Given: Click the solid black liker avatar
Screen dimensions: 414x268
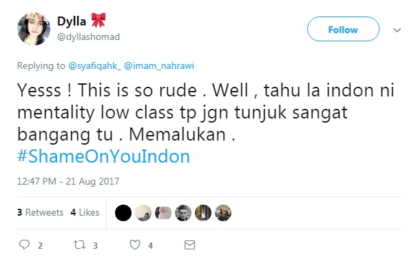Looking at the screenshot, I should click(123, 213).
